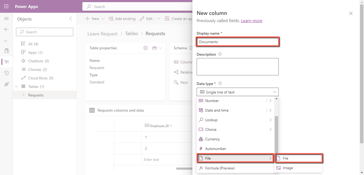Click the Schema info icon
Viewport: 364px width, 175px height.
[x=191, y=48]
